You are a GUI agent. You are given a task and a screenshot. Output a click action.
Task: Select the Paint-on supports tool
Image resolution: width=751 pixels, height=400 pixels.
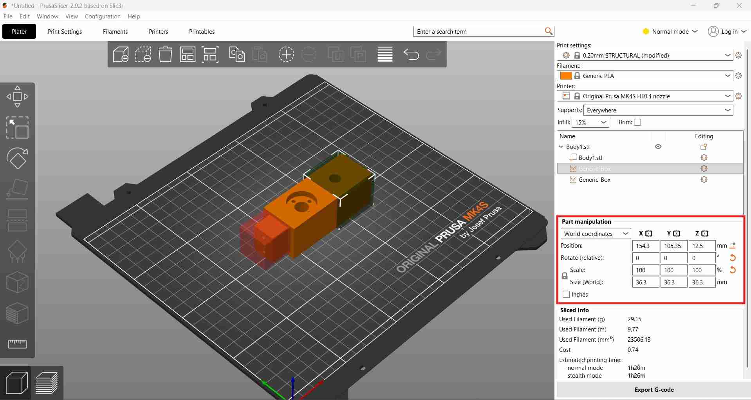(17, 251)
